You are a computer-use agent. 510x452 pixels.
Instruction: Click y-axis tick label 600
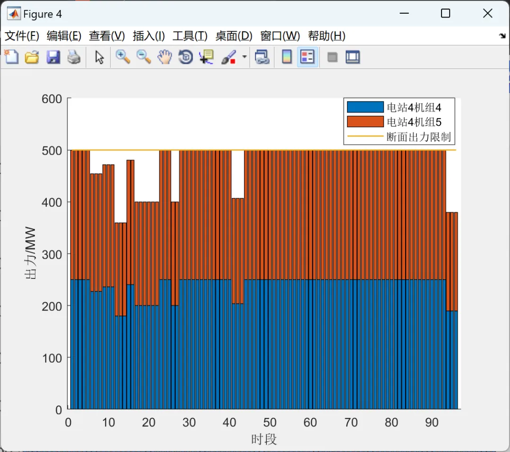click(x=52, y=99)
